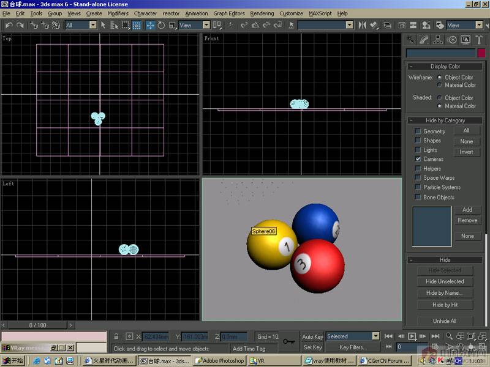Undo the last action in the toolbar
Image resolution: width=490 pixels, height=367 pixels.
(9, 25)
